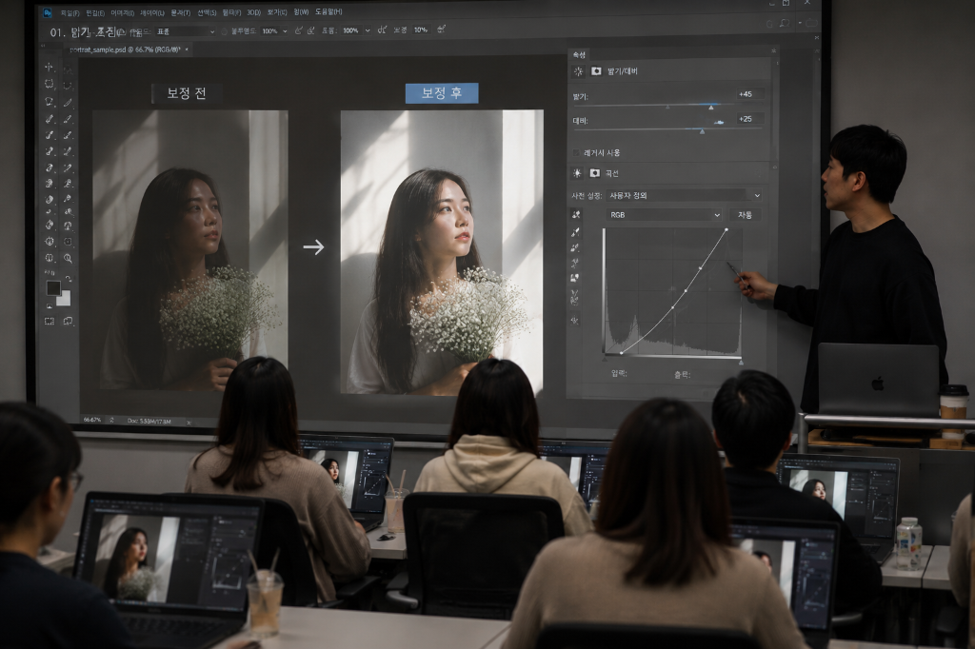Click the Photoshop logo icon at top-left

pyautogui.click(x=48, y=11)
